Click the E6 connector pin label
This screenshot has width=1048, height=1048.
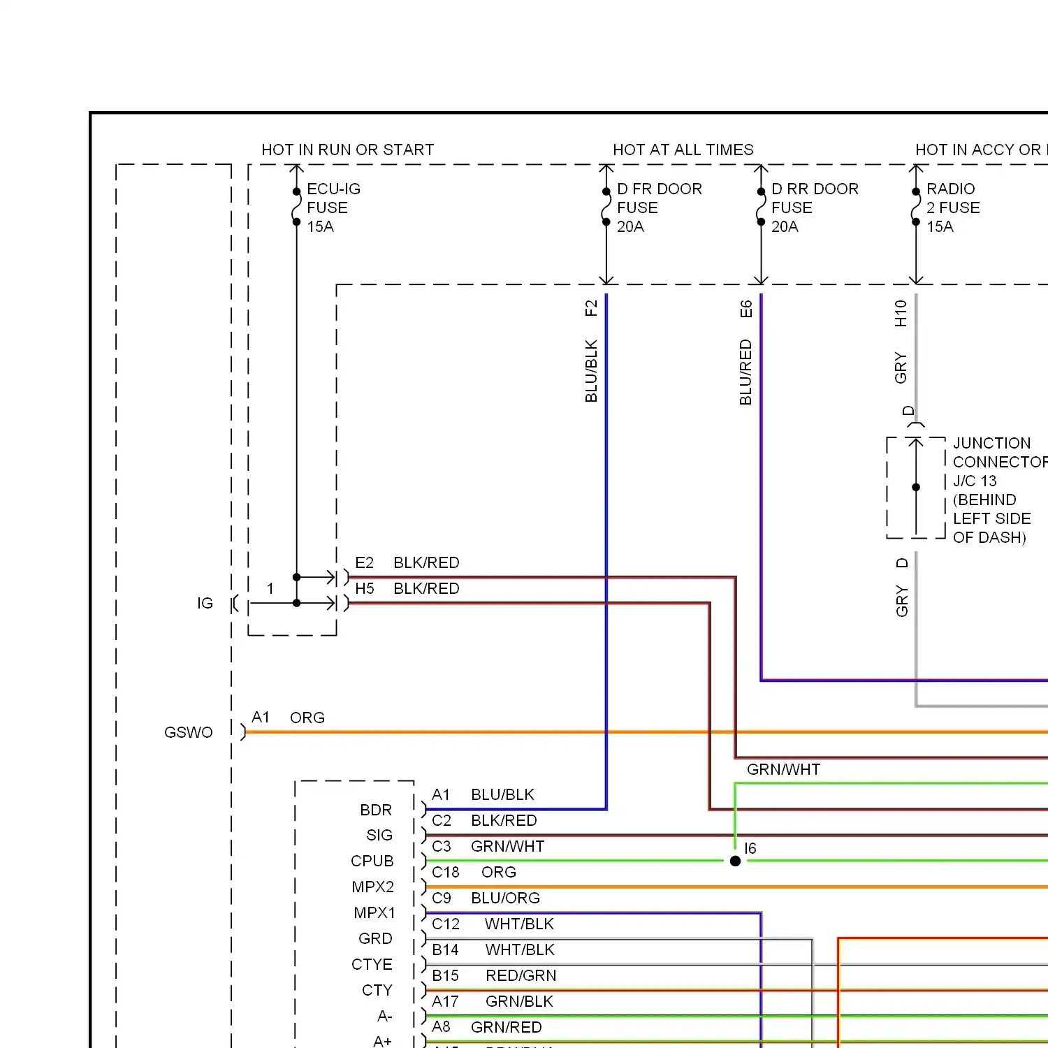tap(745, 309)
